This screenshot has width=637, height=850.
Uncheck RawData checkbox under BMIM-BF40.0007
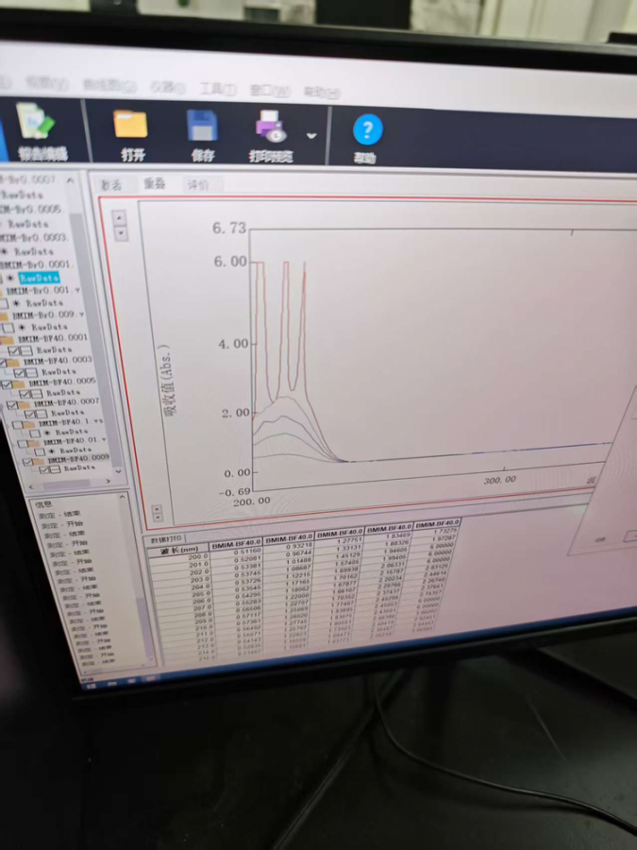pos(29,415)
